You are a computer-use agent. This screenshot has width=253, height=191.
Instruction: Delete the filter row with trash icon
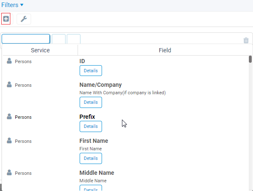(246, 40)
